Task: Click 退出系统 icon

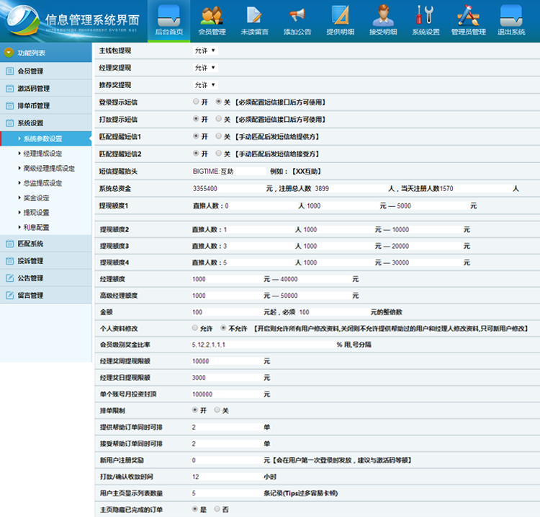Action: 511,16
